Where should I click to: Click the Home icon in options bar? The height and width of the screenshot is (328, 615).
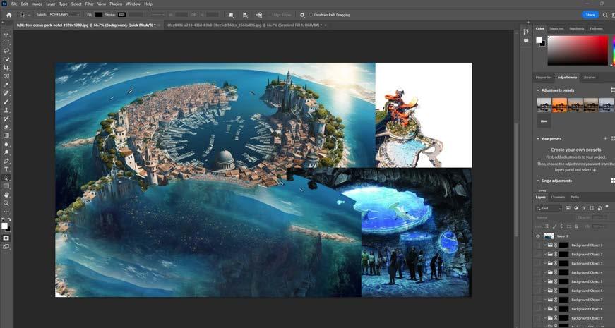(9, 14)
